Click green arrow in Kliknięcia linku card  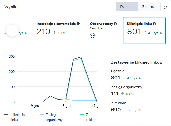pos(145,33)
